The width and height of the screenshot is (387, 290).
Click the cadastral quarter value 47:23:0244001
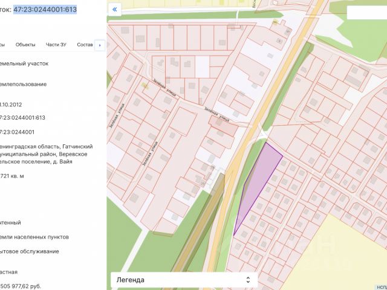pos(17,132)
